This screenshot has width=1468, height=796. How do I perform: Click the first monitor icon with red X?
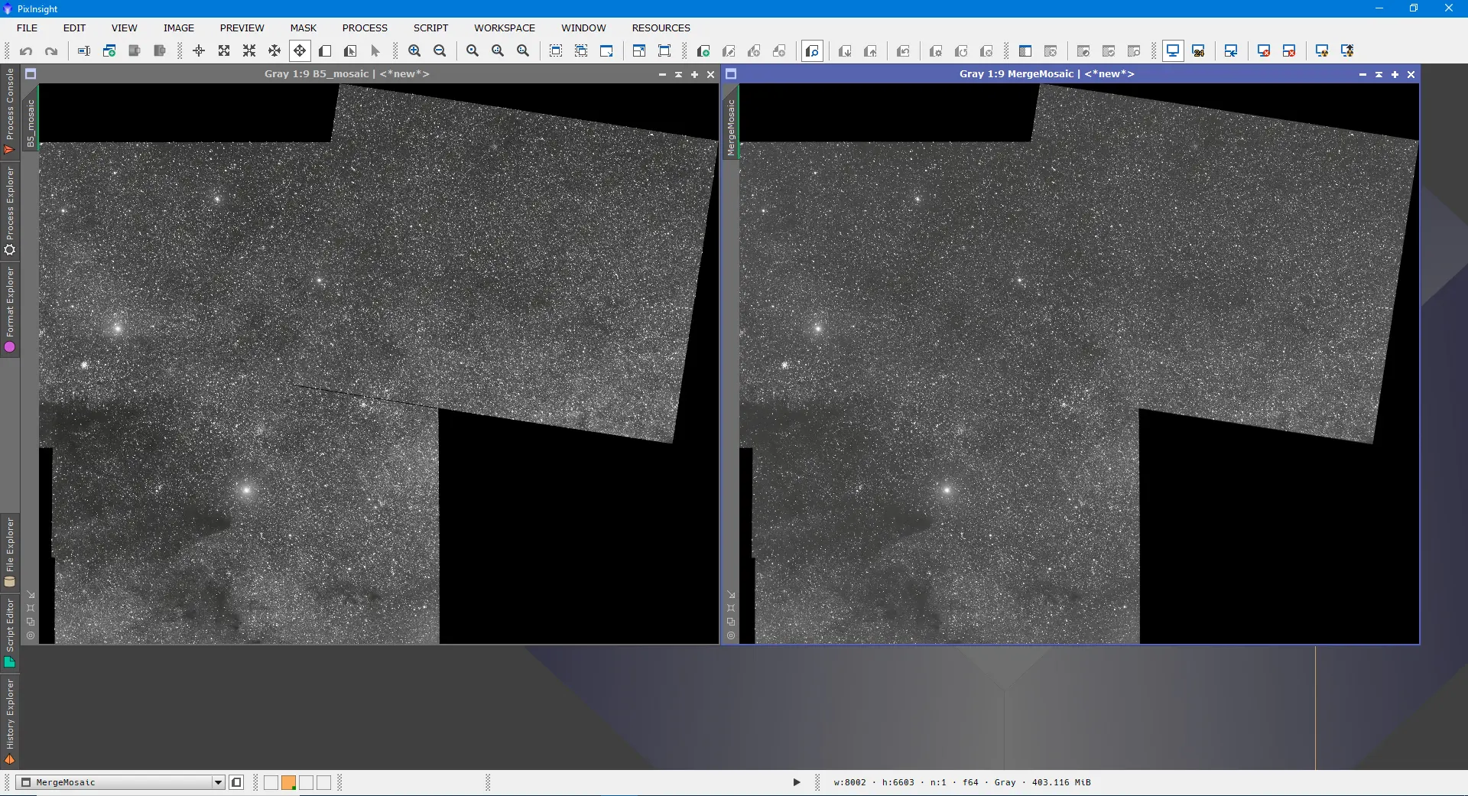(x=1264, y=51)
